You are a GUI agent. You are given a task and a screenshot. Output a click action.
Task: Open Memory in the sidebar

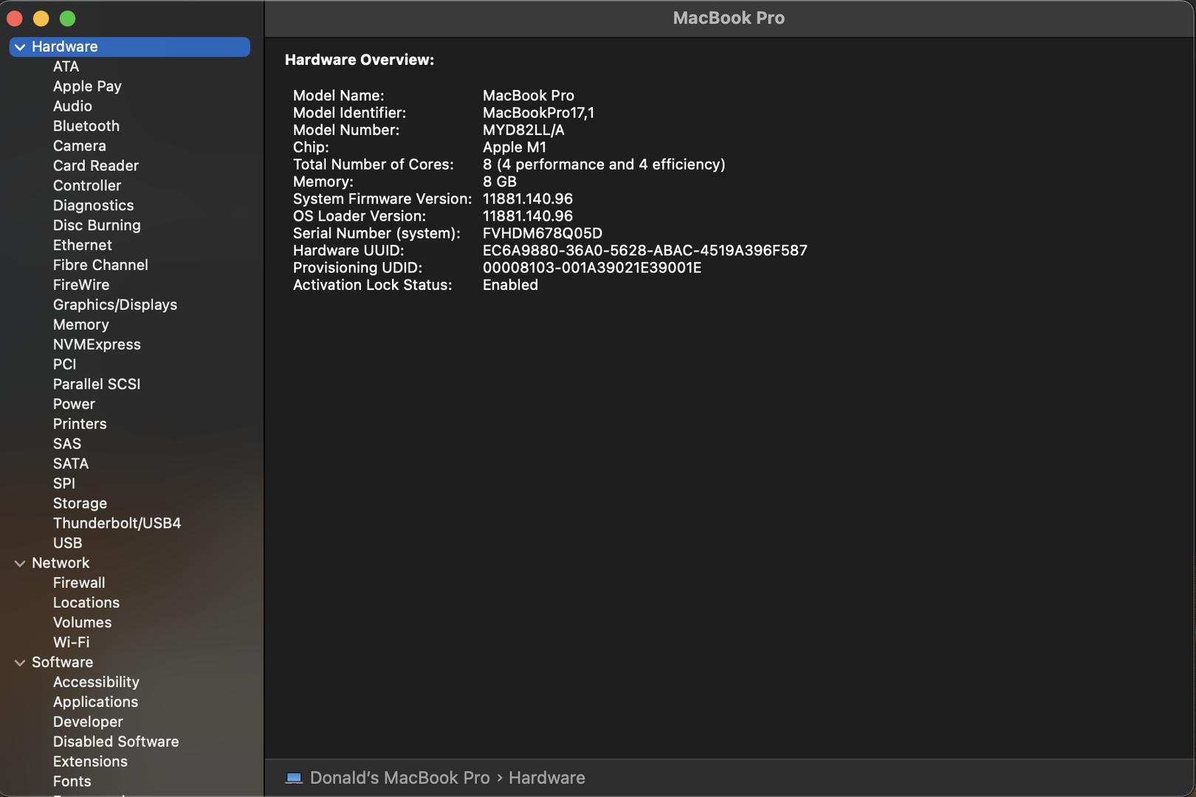[81, 325]
